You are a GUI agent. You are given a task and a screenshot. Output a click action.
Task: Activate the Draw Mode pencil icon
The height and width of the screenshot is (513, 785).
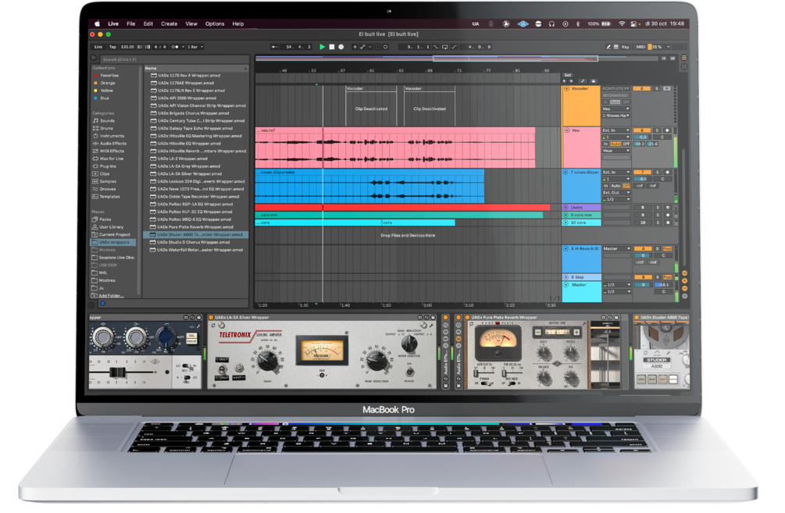608,47
